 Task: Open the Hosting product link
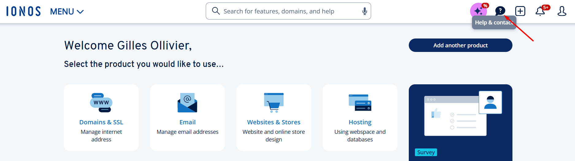point(360,122)
